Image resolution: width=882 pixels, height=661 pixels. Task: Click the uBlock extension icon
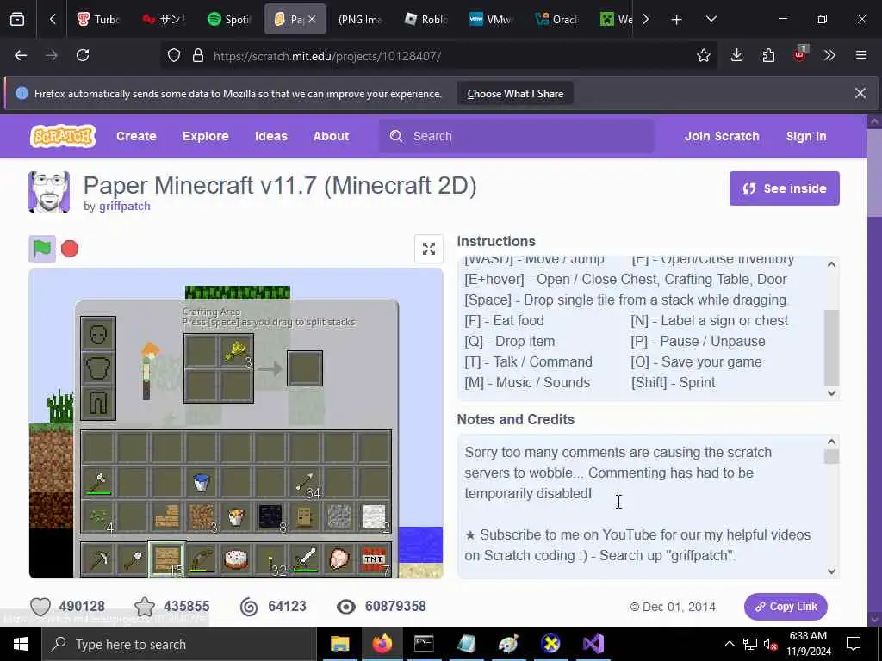800,54
